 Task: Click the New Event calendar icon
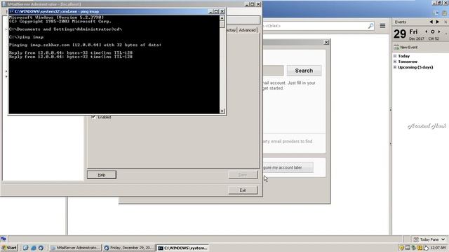pyautogui.click(x=396, y=47)
